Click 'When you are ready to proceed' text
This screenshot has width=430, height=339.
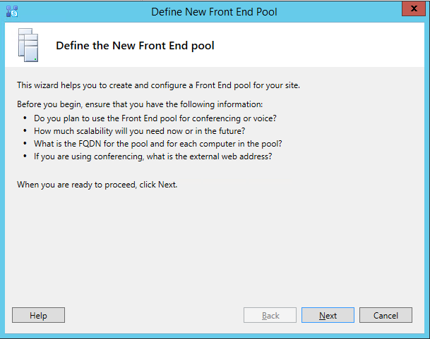[97, 185]
